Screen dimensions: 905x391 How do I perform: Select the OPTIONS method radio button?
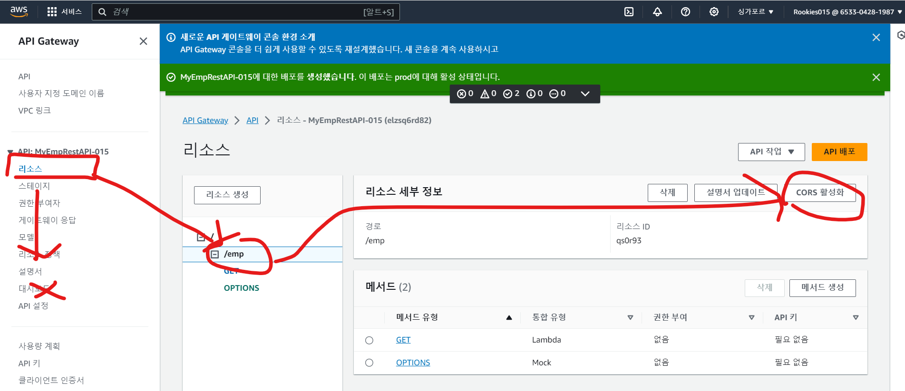369,362
